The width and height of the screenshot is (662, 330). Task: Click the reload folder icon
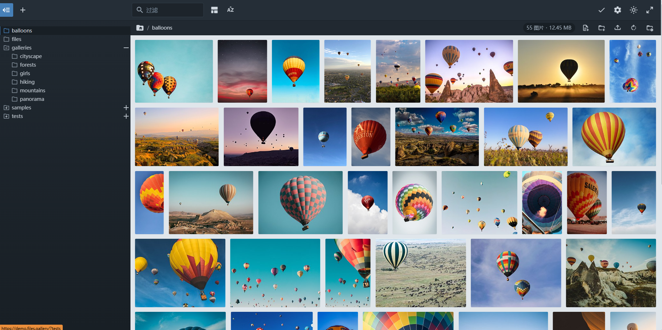point(633,28)
